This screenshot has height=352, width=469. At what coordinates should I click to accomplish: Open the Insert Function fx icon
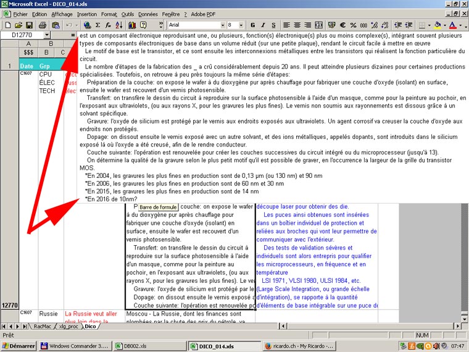click(x=109, y=25)
